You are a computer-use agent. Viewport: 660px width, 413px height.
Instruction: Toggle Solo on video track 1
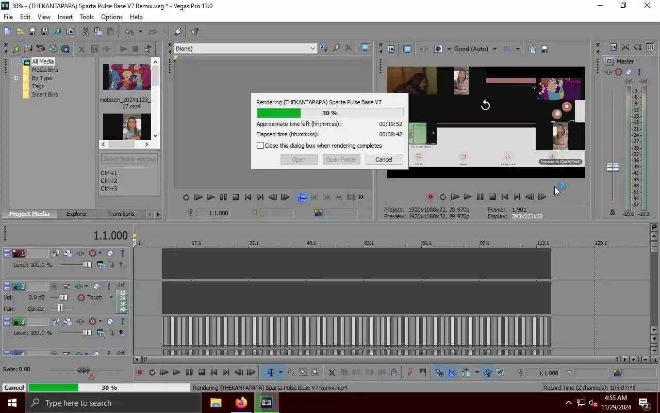[122, 253]
